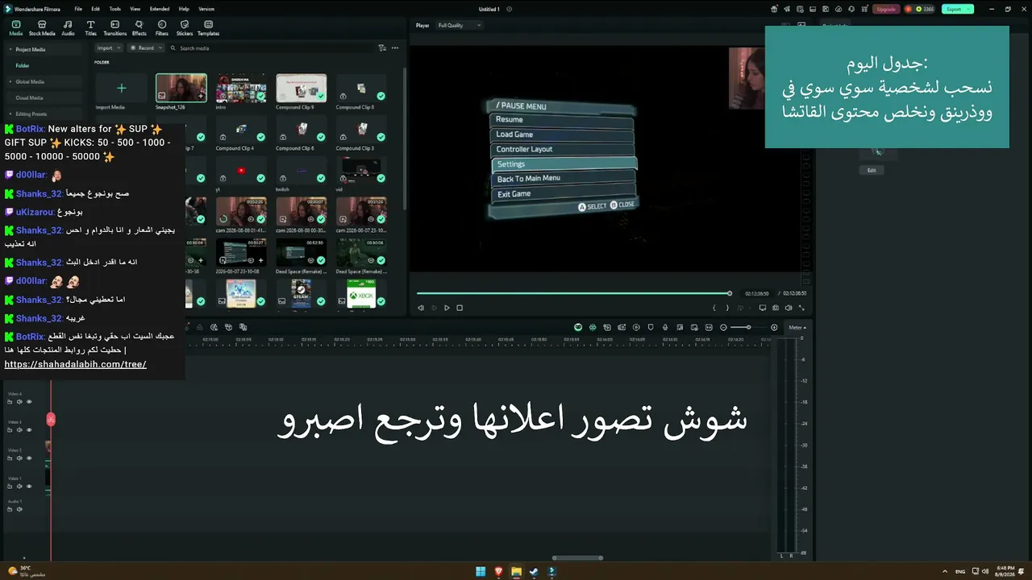Expand the Global Media section
Screen dimensions: 1032x580
(x=10, y=81)
